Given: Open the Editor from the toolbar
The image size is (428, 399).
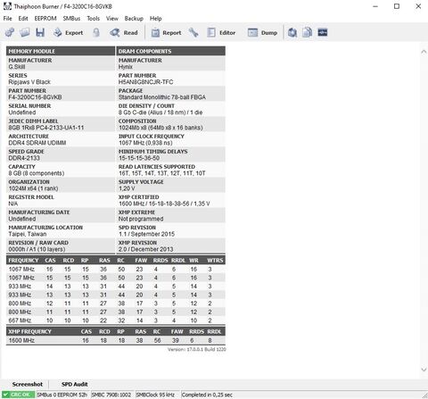Looking at the screenshot, I should click(x=221, y=32).
